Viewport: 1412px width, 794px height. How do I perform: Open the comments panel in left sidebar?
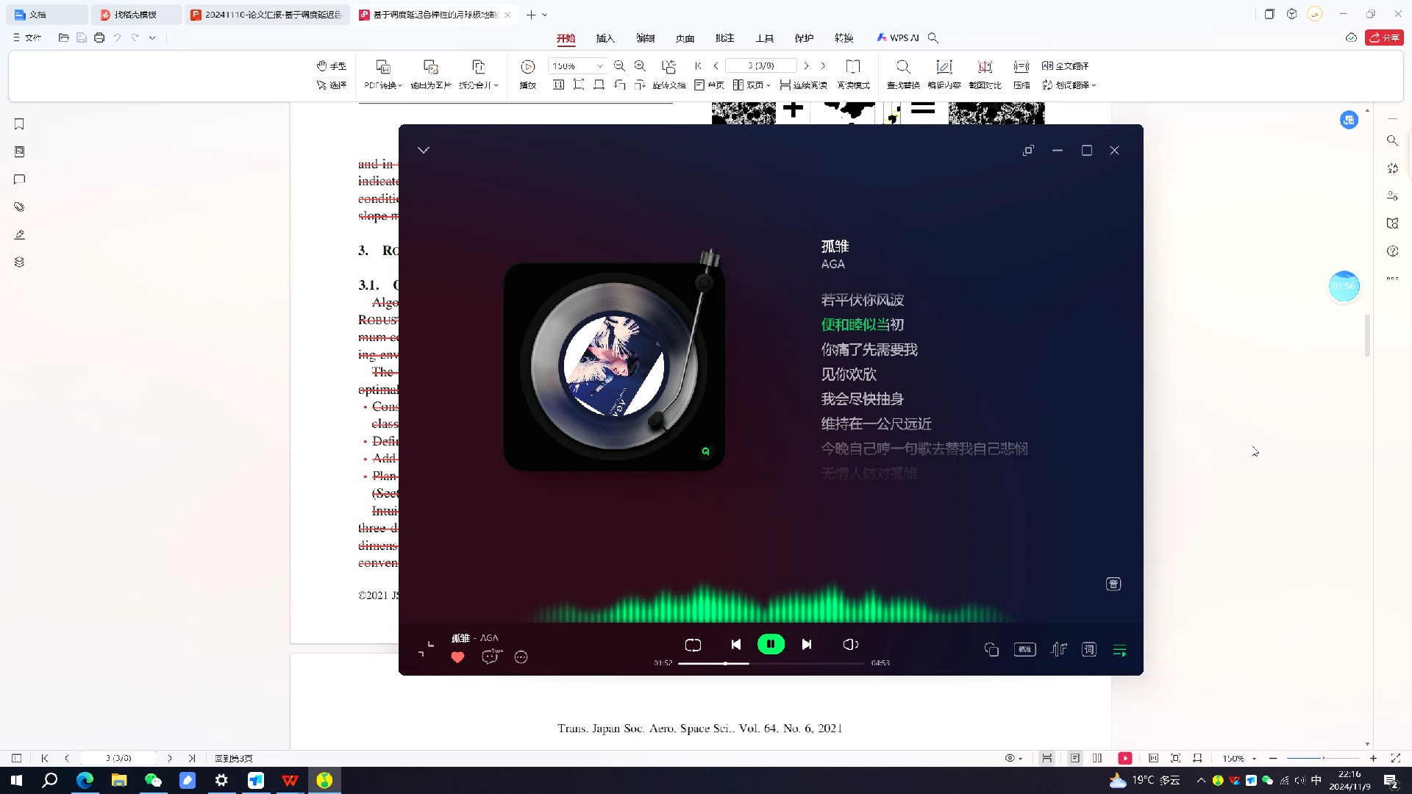coord(20,179)
